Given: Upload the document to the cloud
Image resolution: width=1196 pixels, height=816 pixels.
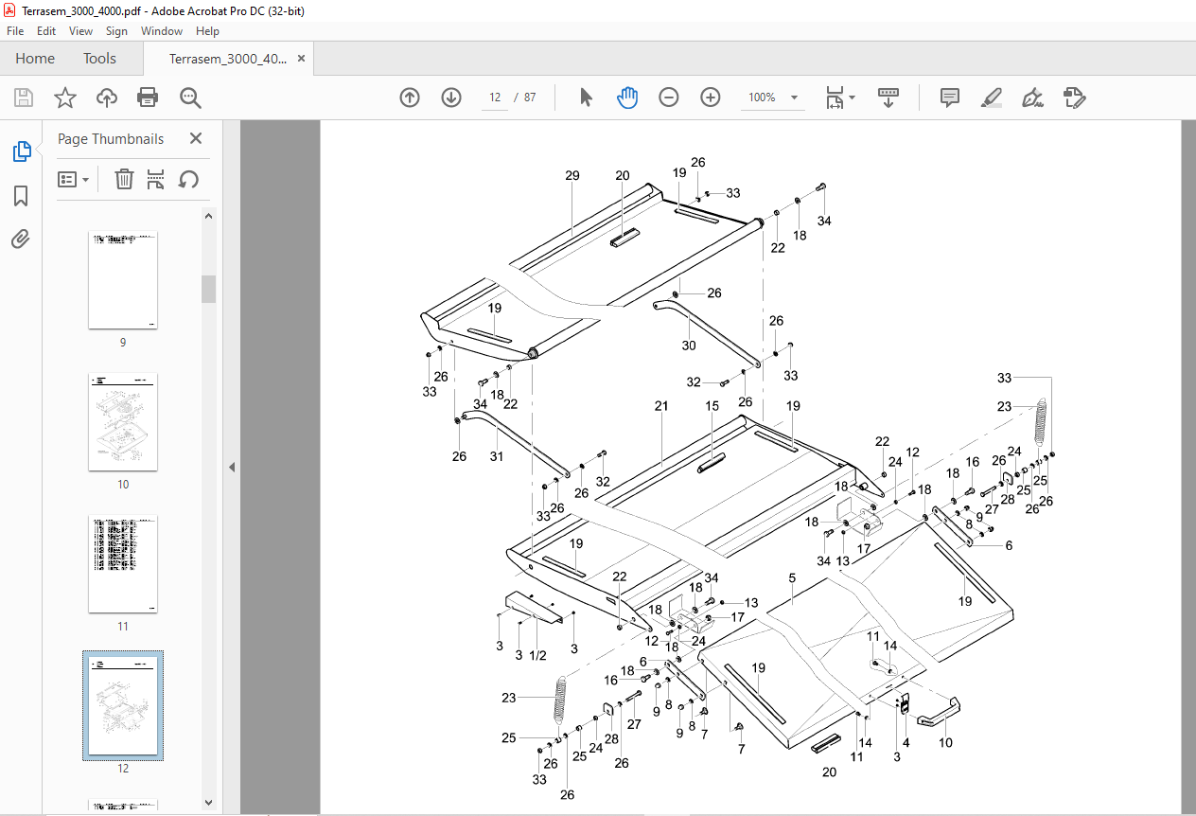Looking at the screenshot, I should pyautogui.click(x=107, y=98).
